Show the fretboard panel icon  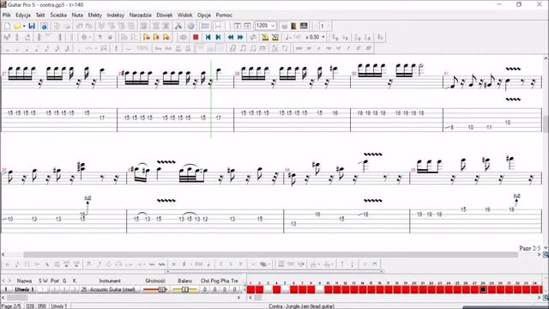tap(293, 27)
